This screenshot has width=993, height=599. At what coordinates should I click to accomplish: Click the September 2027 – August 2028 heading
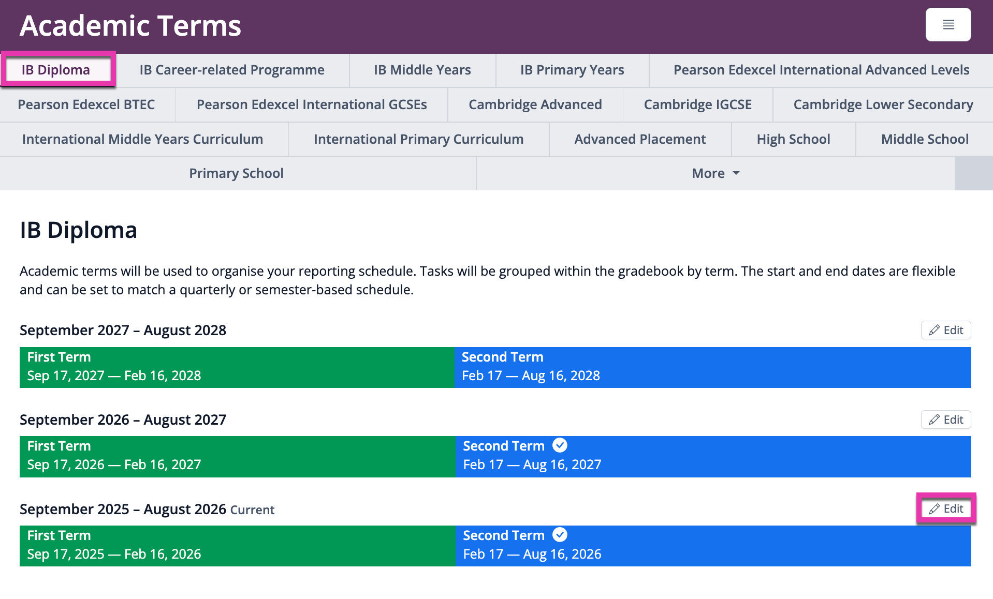coord(123,330)
